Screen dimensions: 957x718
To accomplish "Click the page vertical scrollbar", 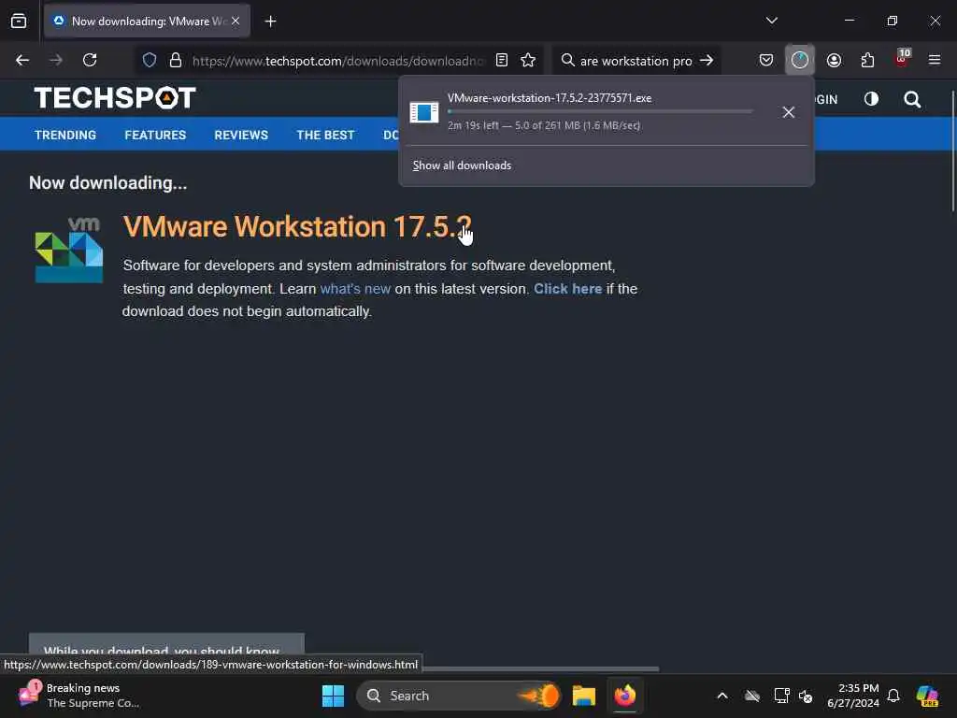I will point(952,151).
